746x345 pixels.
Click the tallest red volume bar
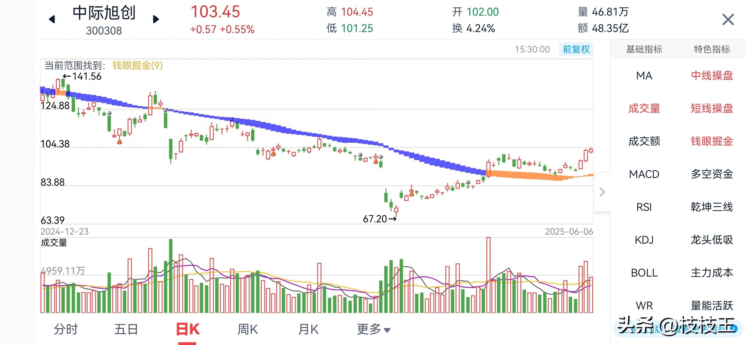click(x=488, y=275)
